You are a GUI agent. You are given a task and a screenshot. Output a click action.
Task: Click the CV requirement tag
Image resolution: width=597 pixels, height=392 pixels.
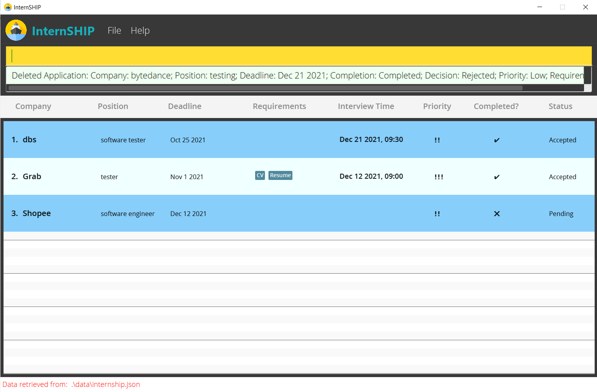point(260,175)
